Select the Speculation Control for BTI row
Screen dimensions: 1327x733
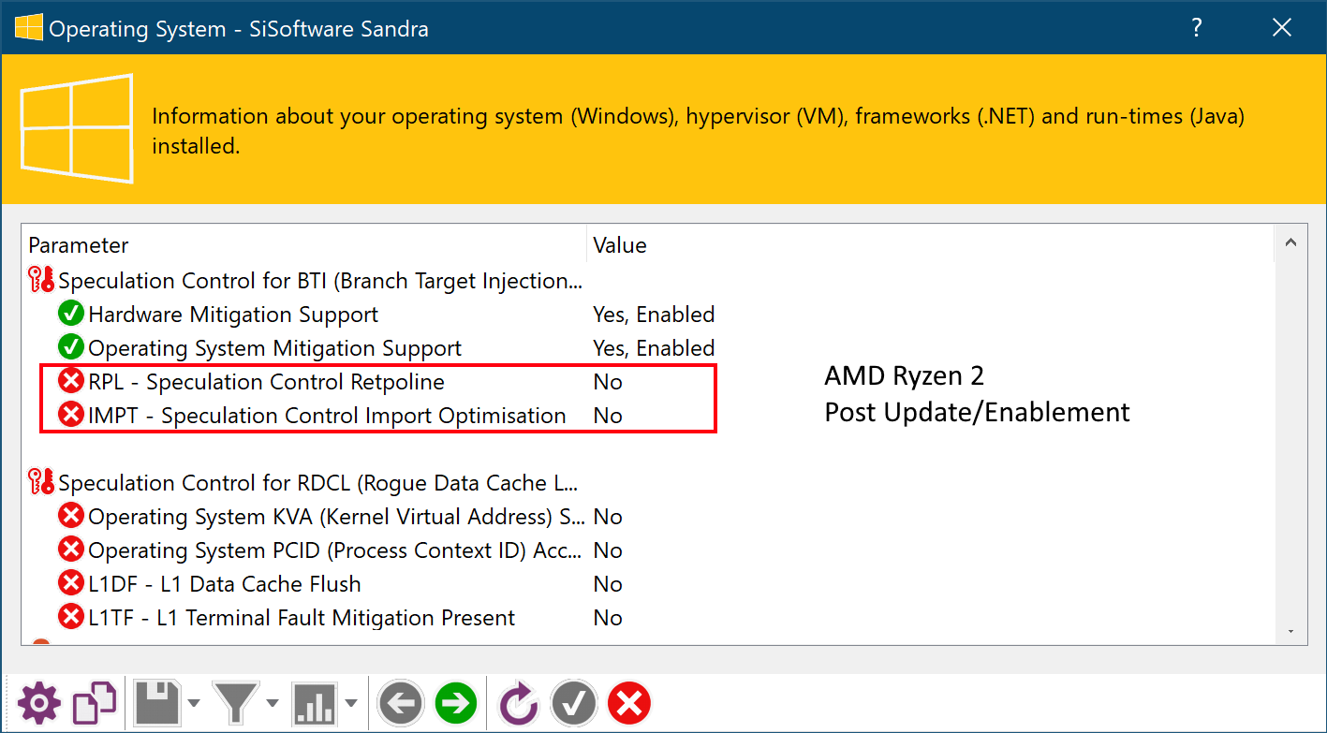(x=305, y=281)
